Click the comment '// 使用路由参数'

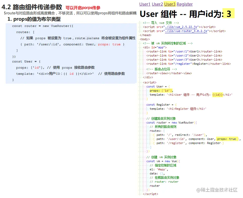pyautogui.click(x=111, y=74)
